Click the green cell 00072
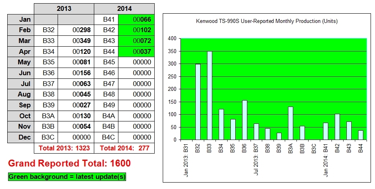 (x=136, y=41)
